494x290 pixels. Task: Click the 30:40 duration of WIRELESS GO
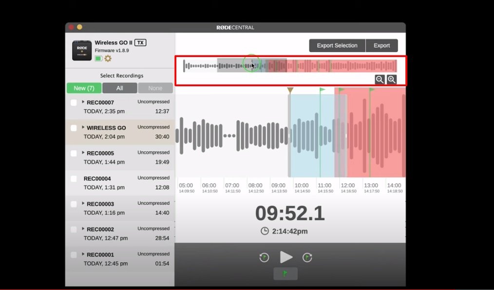point(162,137)
